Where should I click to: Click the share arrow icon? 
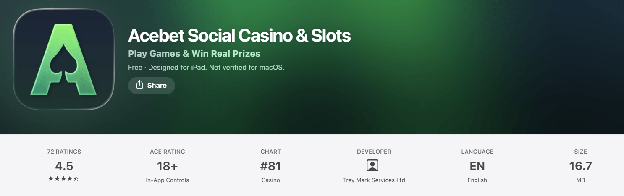coord(140,85)
